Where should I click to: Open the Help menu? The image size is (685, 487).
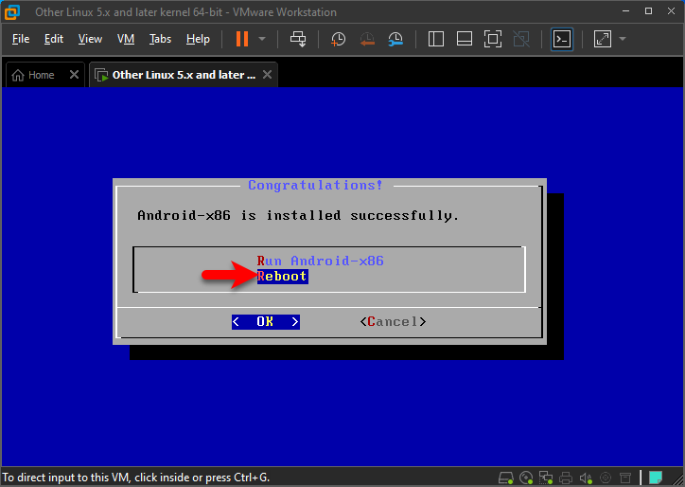click(198, 39)
